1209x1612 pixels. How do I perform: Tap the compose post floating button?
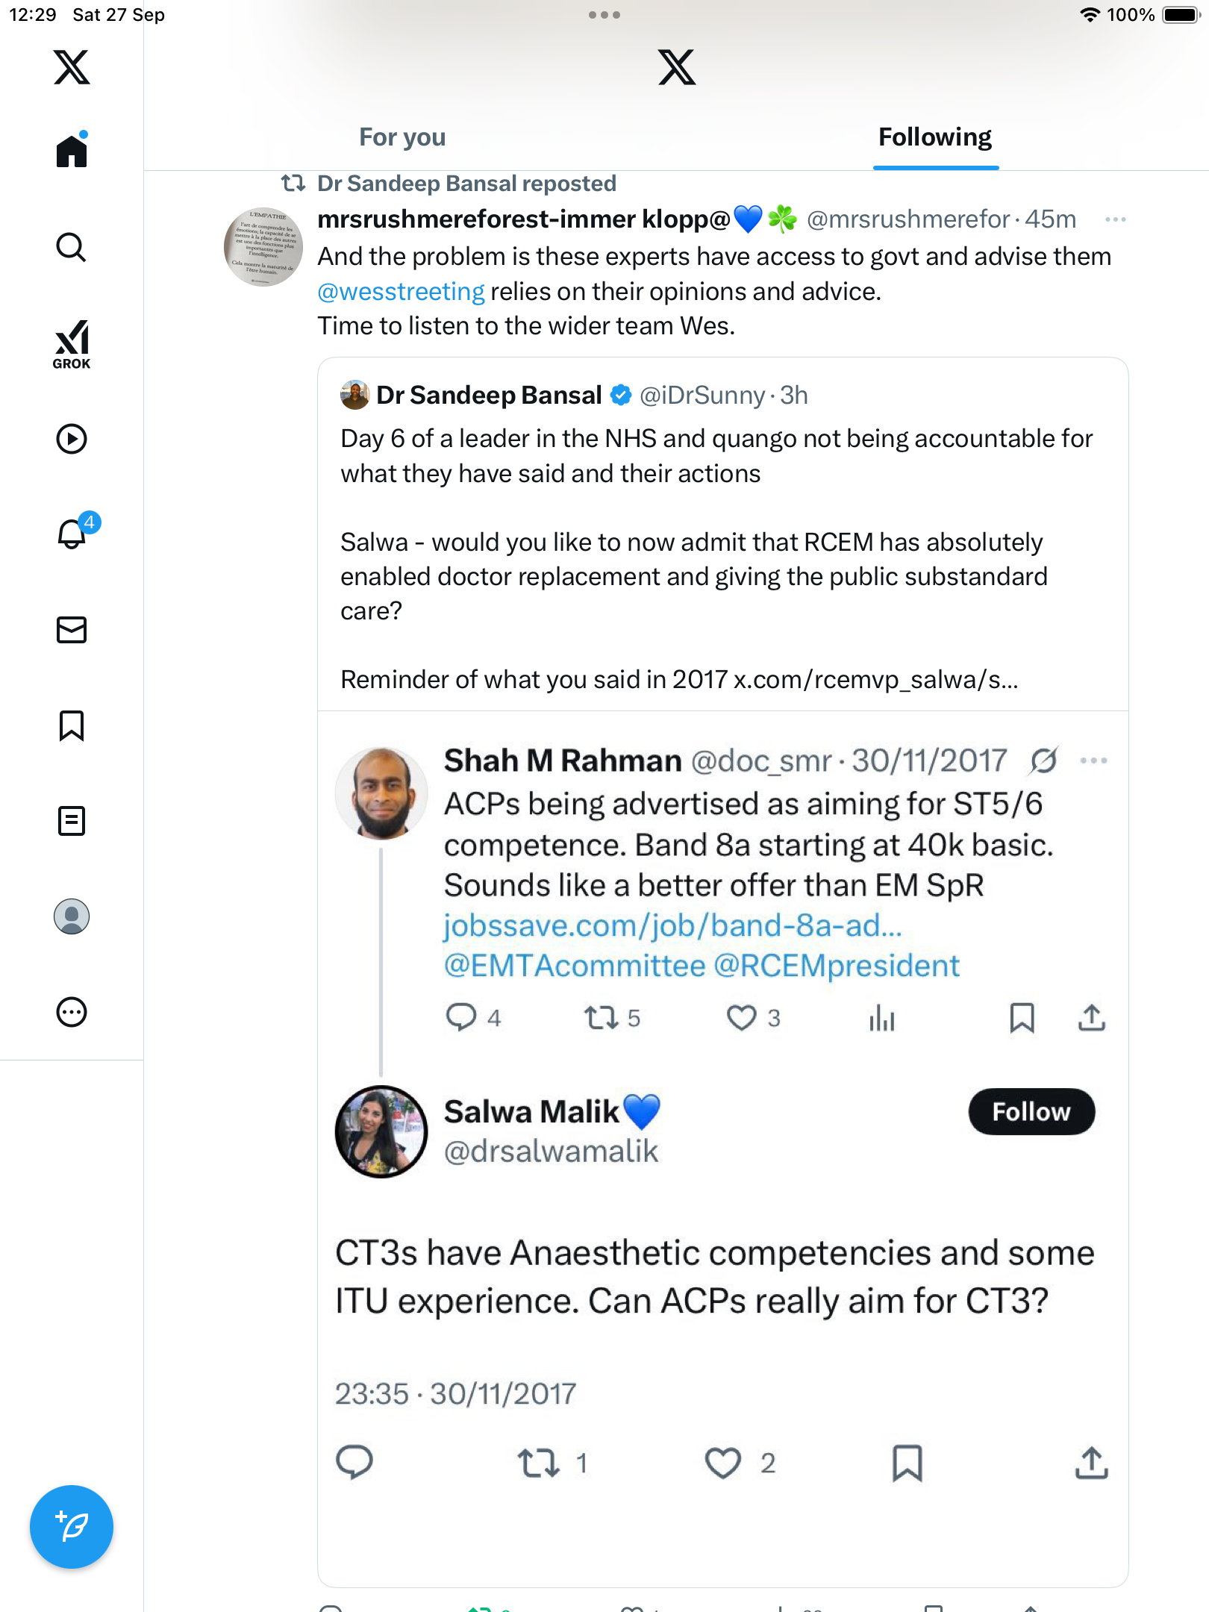[72, 1527]
